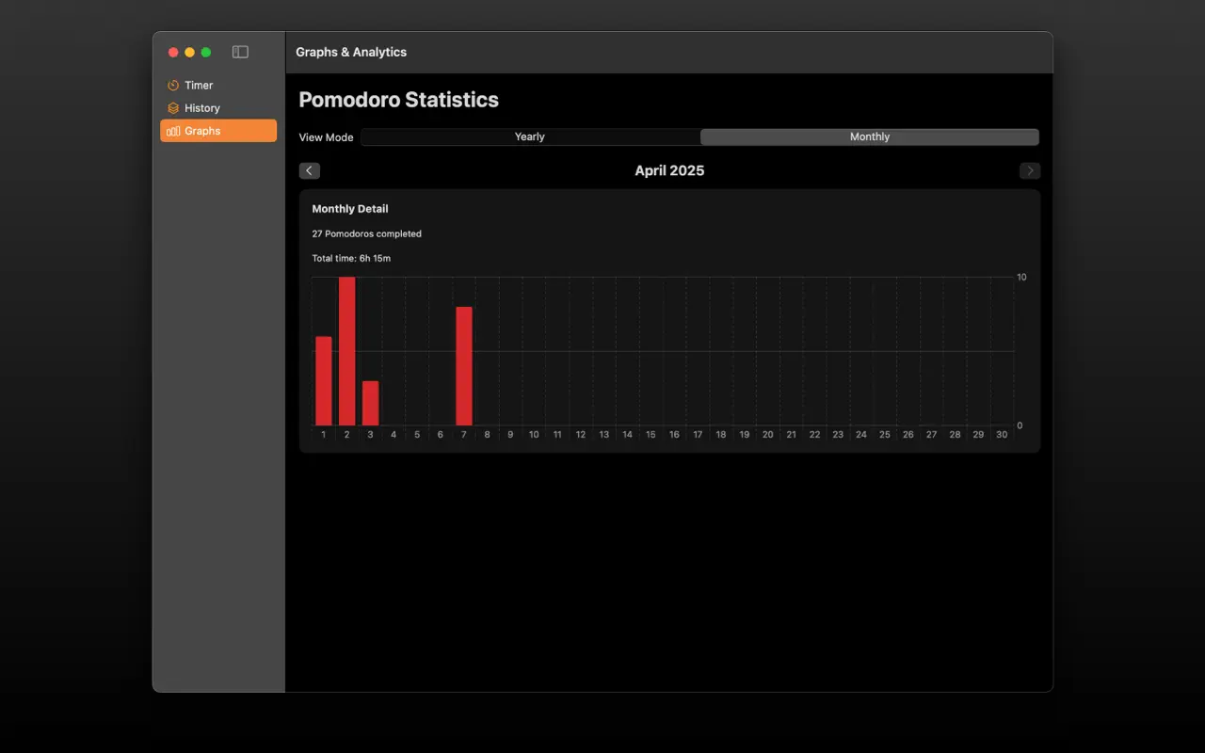Select the Graphs sidebar item

click(218, 131)
